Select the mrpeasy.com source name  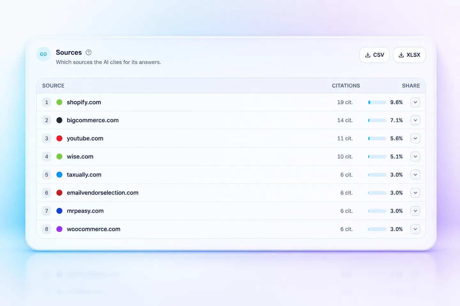[85, 211]
